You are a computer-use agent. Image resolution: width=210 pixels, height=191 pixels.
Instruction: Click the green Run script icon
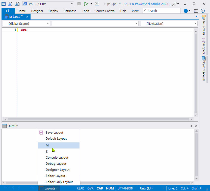pyautogui.click(x=86, y=4)
